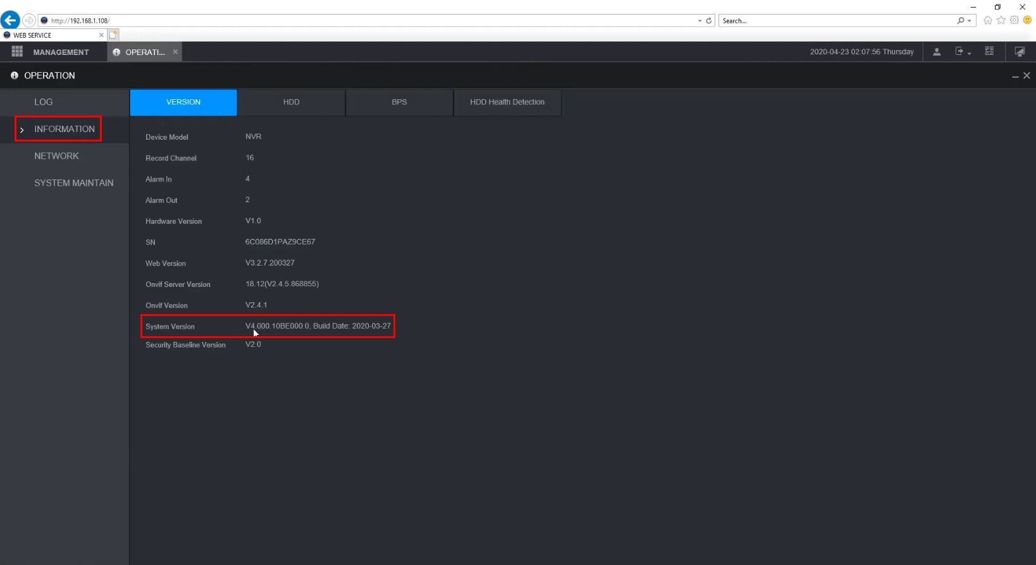Expand the address bar dropdown arrow
1036x565 pixels.
700,21
